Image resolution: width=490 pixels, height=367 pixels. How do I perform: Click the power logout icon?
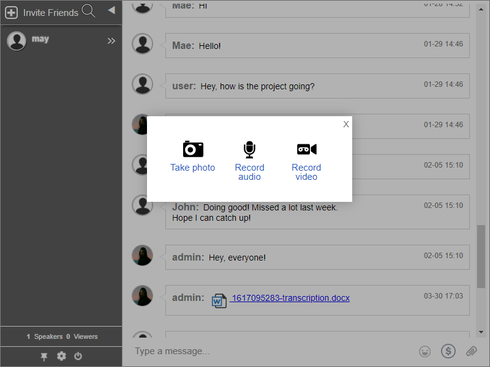78,356
